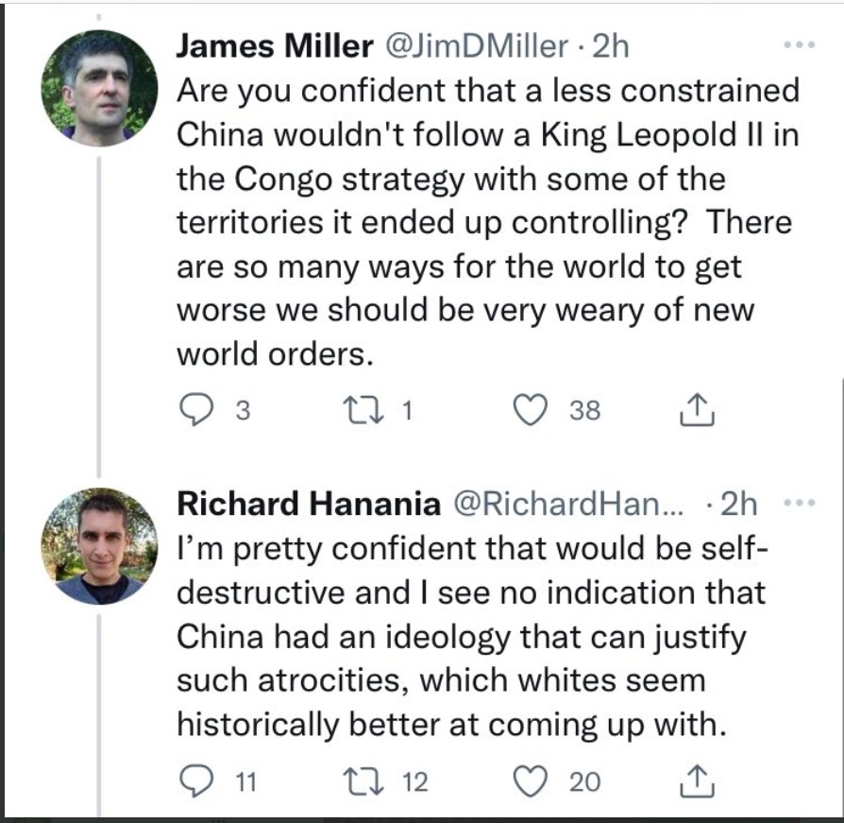
Task: Open James Miller's tweet 2h timestamp
Action: [x=611, y=46]
